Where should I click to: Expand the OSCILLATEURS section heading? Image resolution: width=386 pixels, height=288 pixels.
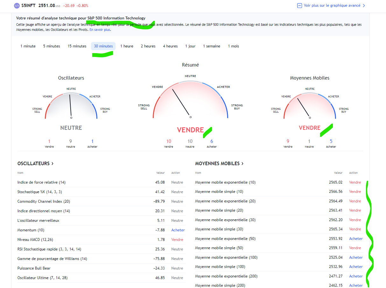coord(35,164)
